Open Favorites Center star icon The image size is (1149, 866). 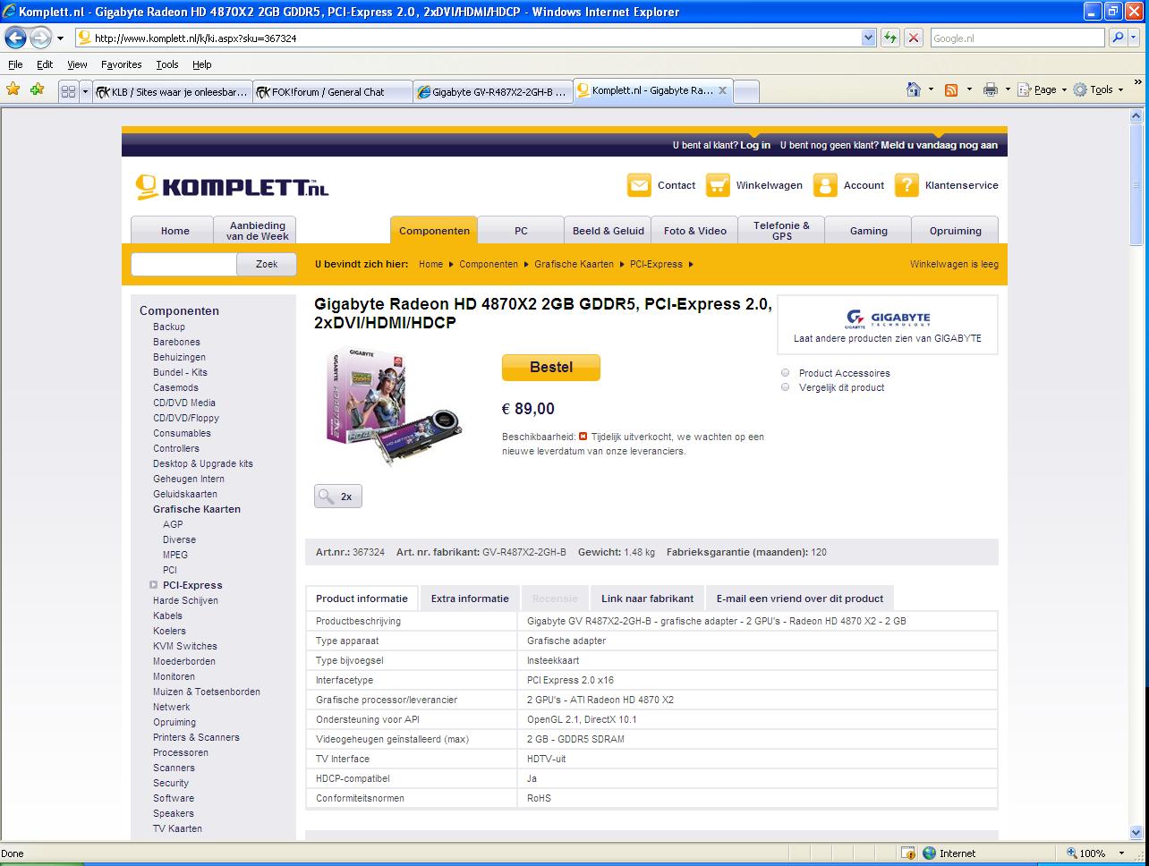click(13, 89)
